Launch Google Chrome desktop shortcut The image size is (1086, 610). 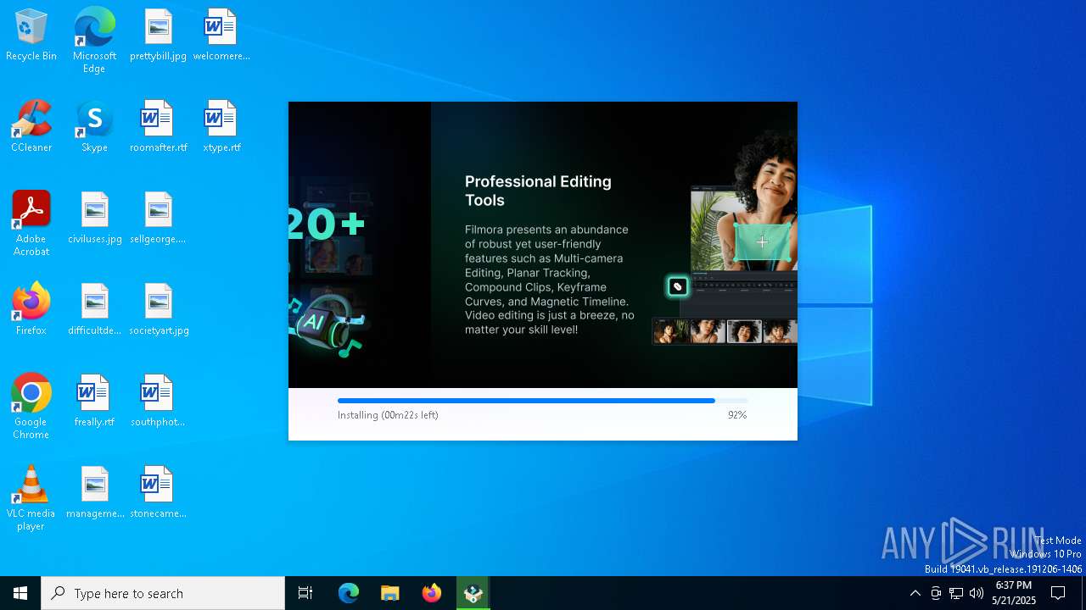31,407
